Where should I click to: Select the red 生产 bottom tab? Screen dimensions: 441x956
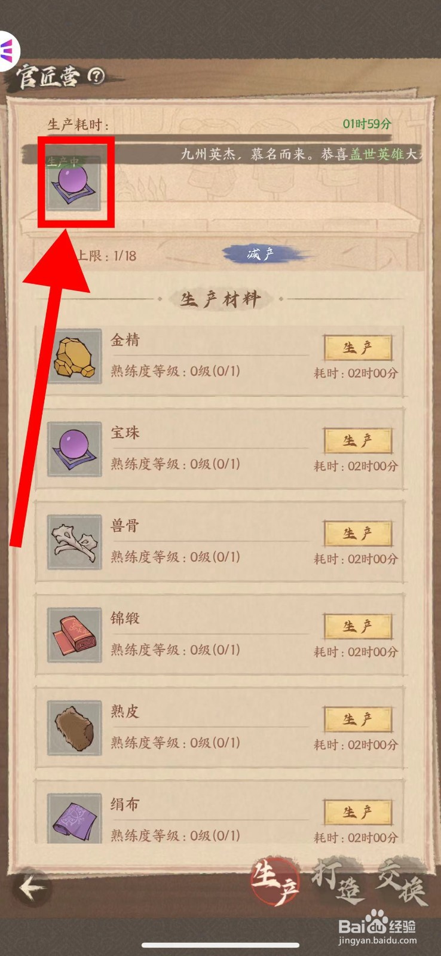pyautogui.click(x=275, y=882)
